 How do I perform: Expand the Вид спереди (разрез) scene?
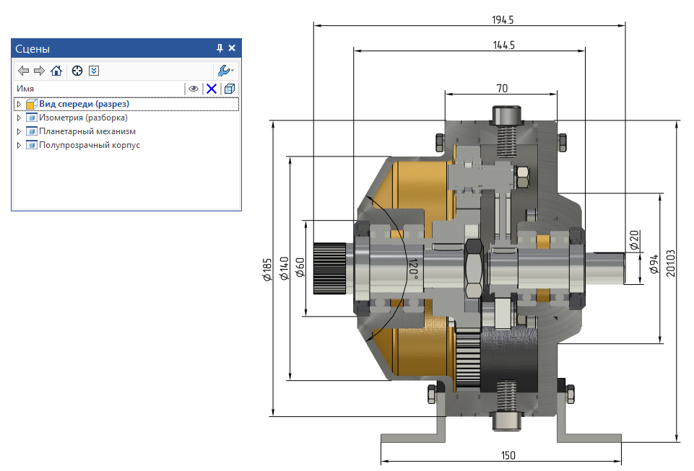coord(19,105)
